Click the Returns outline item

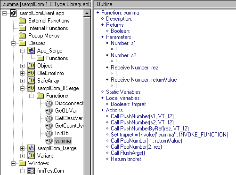pyautogui.click(x=115, y=25)
